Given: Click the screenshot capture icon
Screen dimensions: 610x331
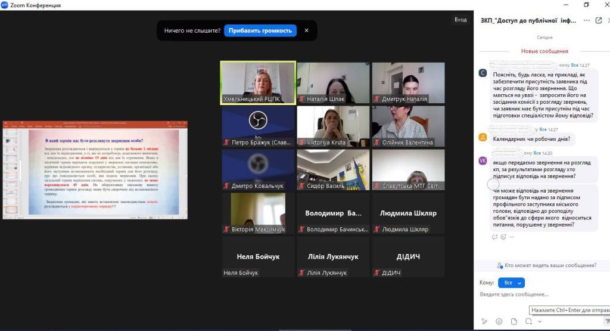Looking at the screenshot, I should tap(528, 321).
